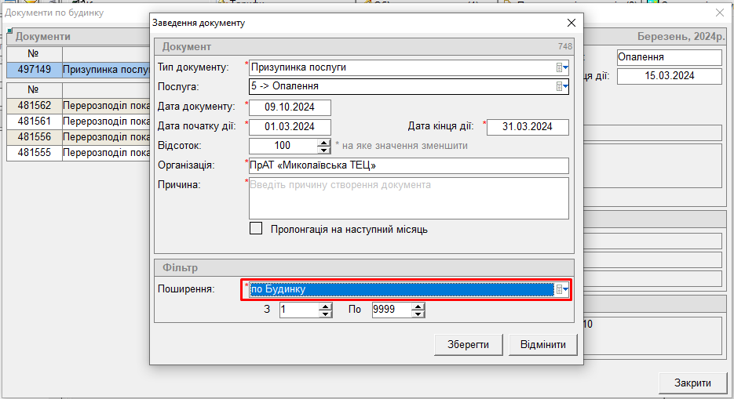This screenshot has height=399, width=734.
Task: Enable Пролонгація на наступний місяць checkbox
Action: [256, 230]
